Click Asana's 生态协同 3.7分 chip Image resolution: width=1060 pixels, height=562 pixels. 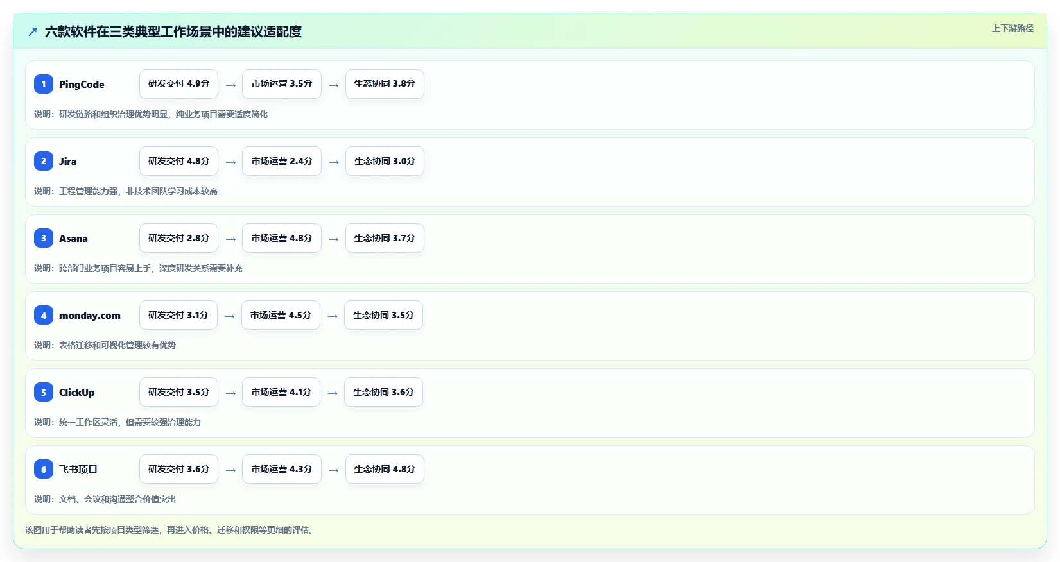click(x=385, y=238)
